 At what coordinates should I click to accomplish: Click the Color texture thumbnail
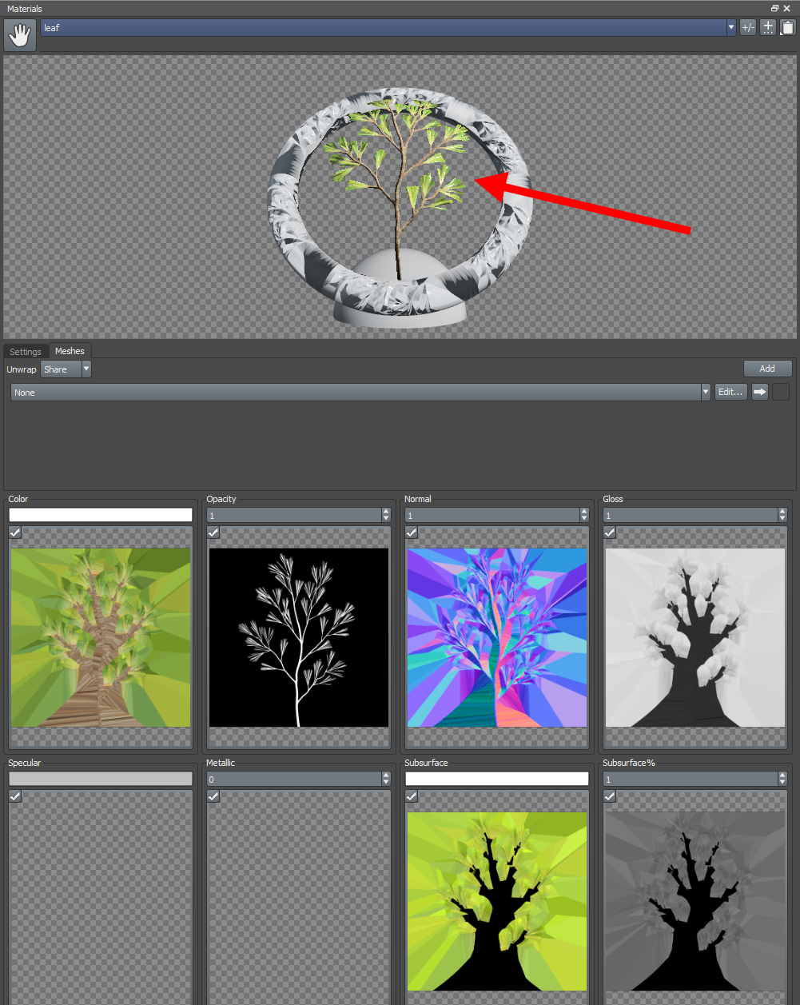(x=101, y=637)
